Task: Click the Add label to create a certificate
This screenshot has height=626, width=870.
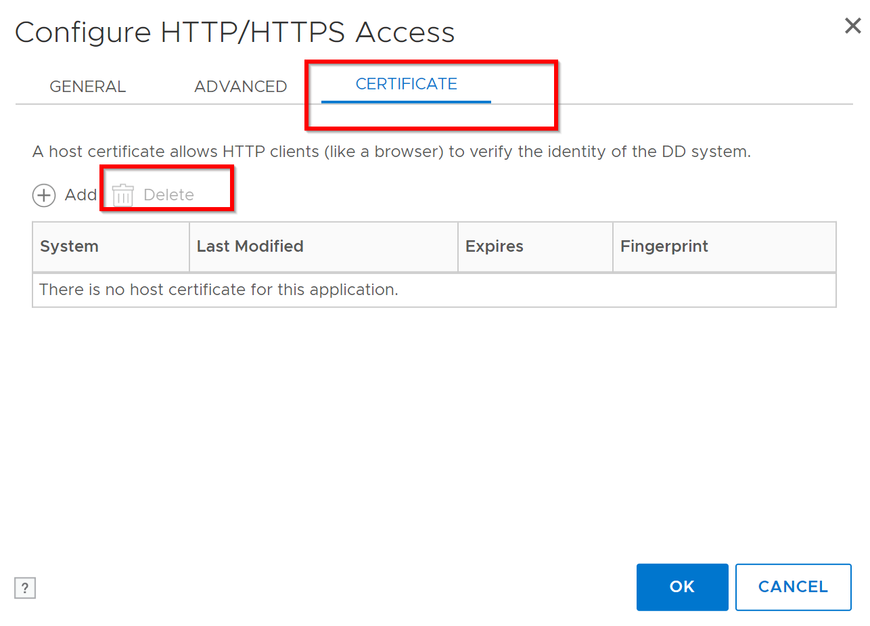Action: point(80,195)
